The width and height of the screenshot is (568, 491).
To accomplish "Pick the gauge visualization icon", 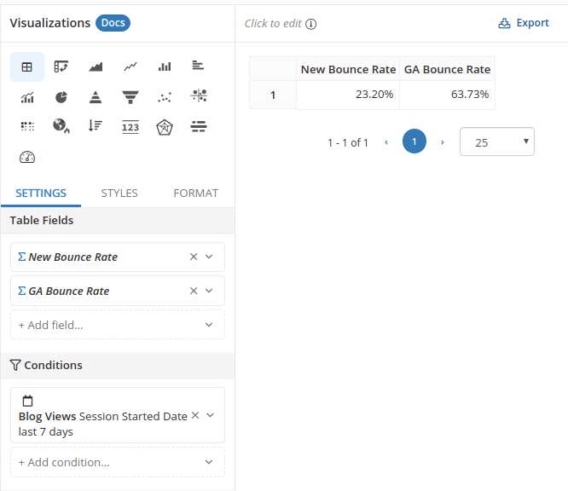I will tap(27, 157).
